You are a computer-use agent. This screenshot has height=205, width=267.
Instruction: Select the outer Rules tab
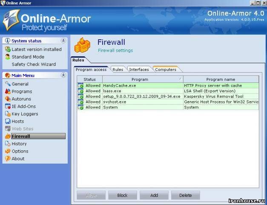pyautogui.click(x=78, y=60)
